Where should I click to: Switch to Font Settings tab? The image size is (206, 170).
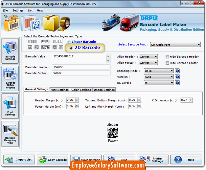(x=60, y=90)
